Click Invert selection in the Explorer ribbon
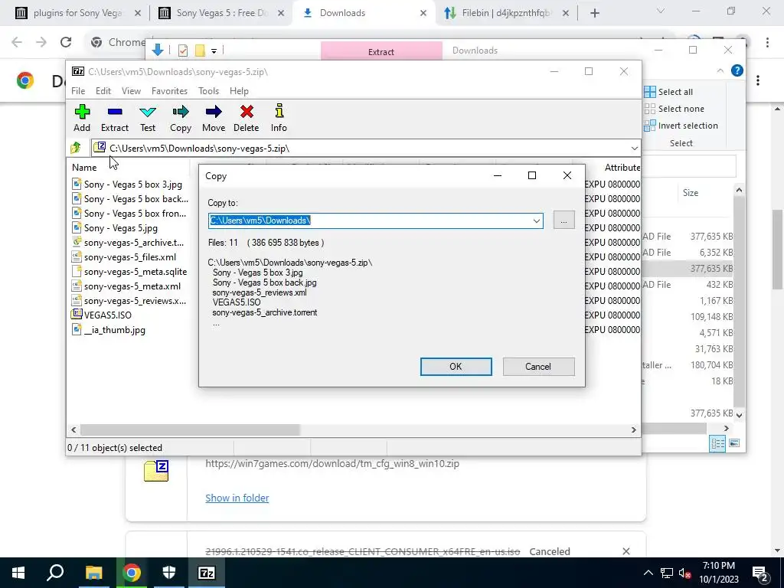The image size is (784, 588). pyautogui.click(x=681, y=126)
